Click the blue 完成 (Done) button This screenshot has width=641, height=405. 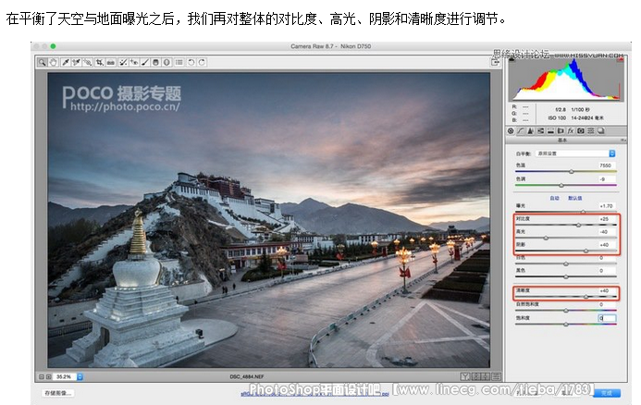point(607,393)
